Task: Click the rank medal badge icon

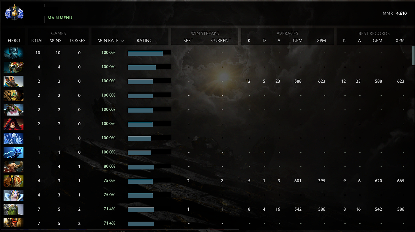Action: coord(14,13)
